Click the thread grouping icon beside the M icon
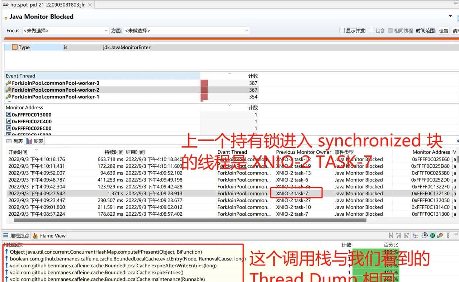 pos(440,236)
